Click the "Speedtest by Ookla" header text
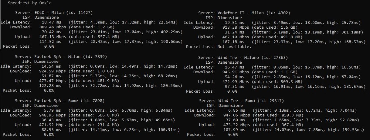 pos(29,3)
